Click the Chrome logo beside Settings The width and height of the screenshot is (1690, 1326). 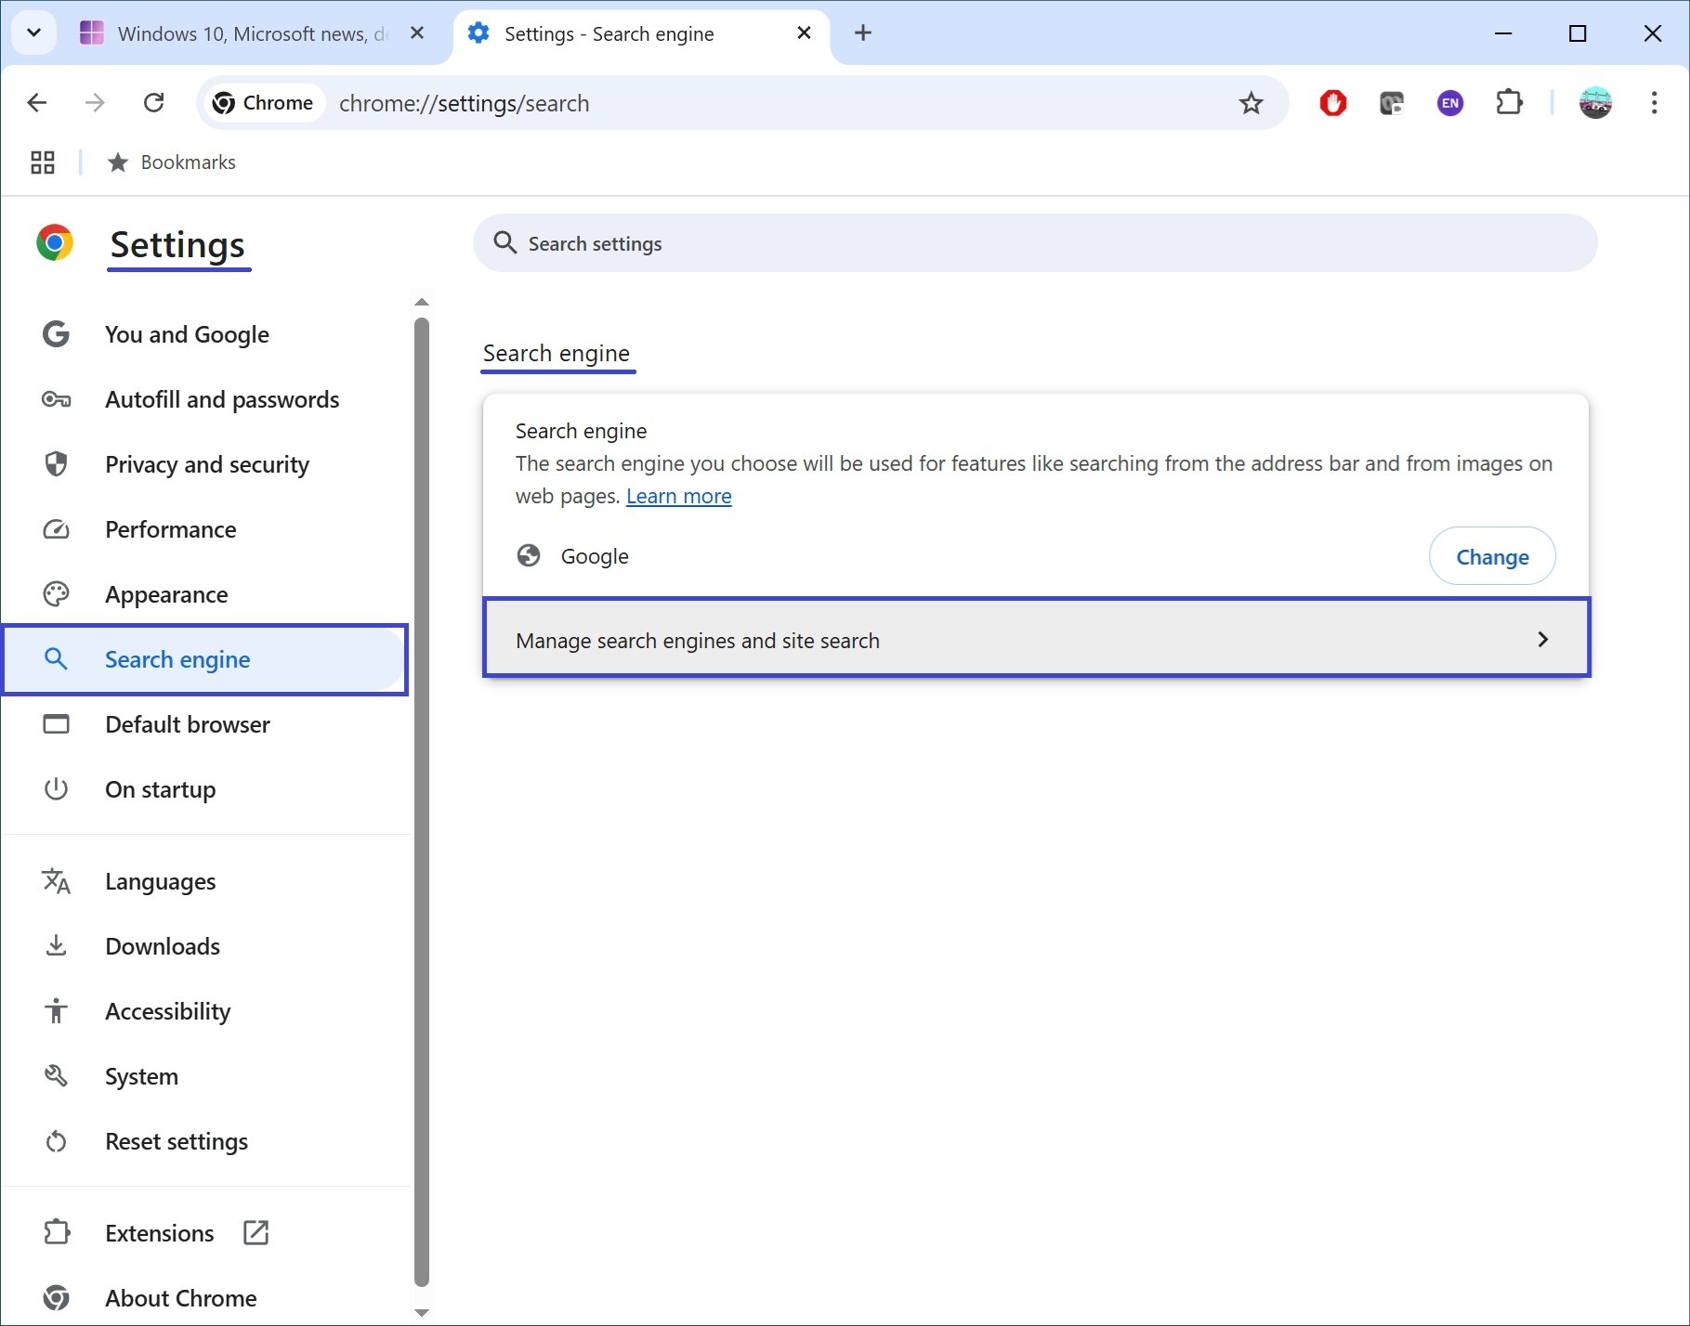coord(55,243)
